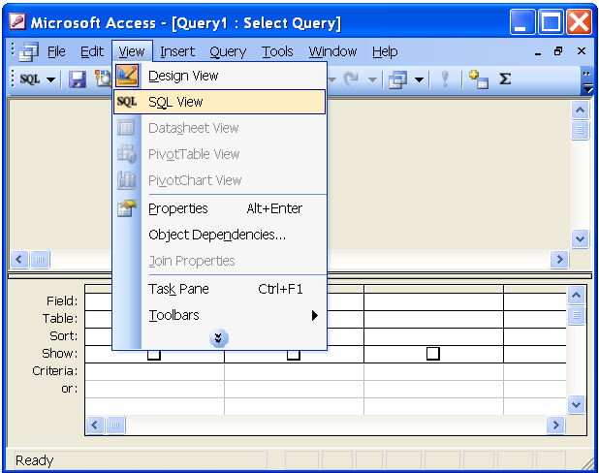Click the Field cell in third grid column
Viewport: 599px width, 473px height.
click(x=433, y=301)
